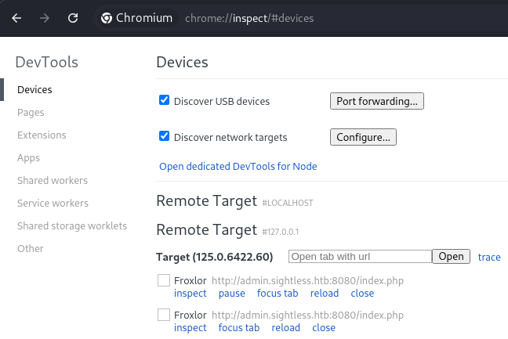Open dedicated DevTools for Node link

click(x=238, y=166)
